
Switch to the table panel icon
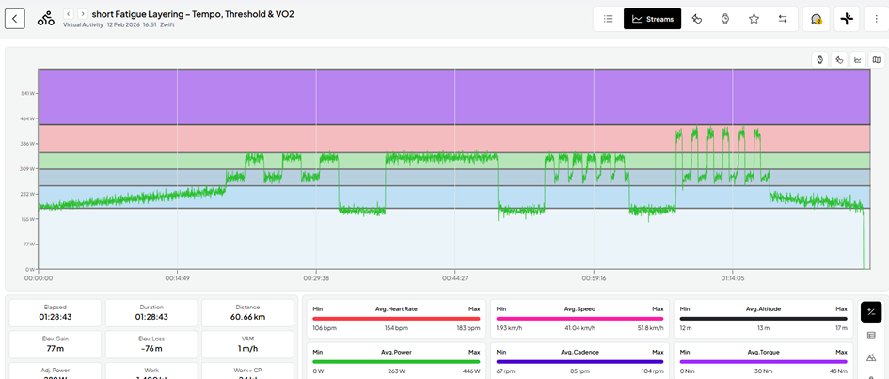pos(871,335)
